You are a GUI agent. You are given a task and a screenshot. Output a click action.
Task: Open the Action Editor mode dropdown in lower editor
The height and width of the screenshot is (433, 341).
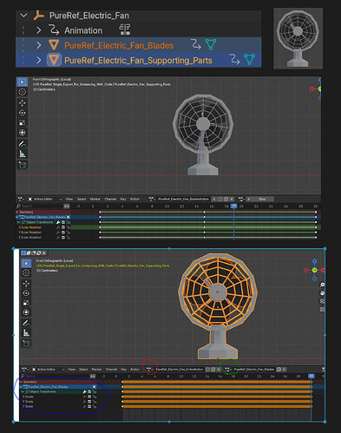pyautogui.click(x=49, y=369)
